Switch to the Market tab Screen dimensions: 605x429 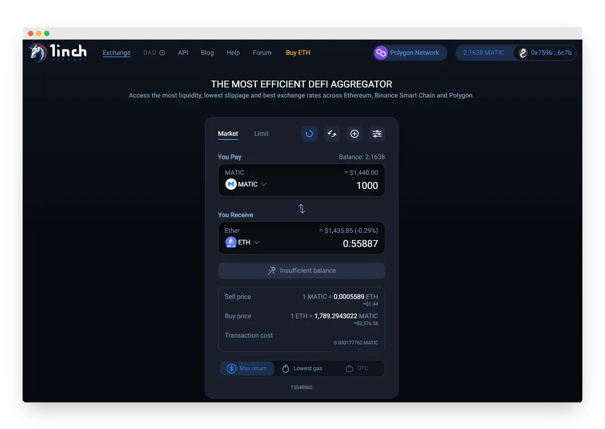coord(228,134)
